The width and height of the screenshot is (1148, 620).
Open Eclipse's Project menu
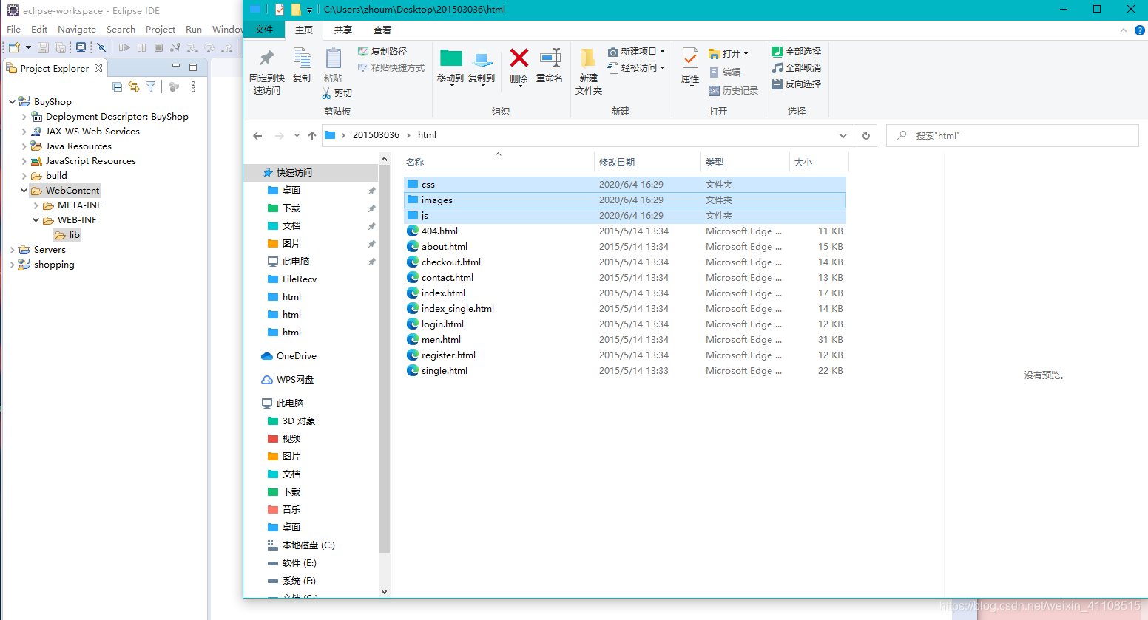click(161, 30)
